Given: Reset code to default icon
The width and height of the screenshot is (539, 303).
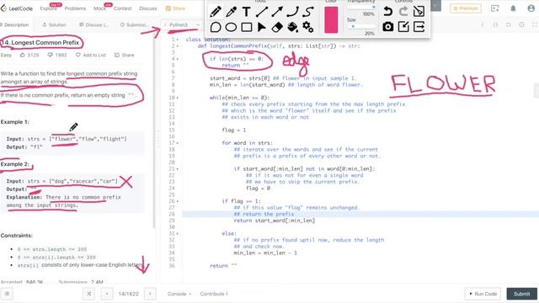Looking at the screenshot, I should pos(509,24).
